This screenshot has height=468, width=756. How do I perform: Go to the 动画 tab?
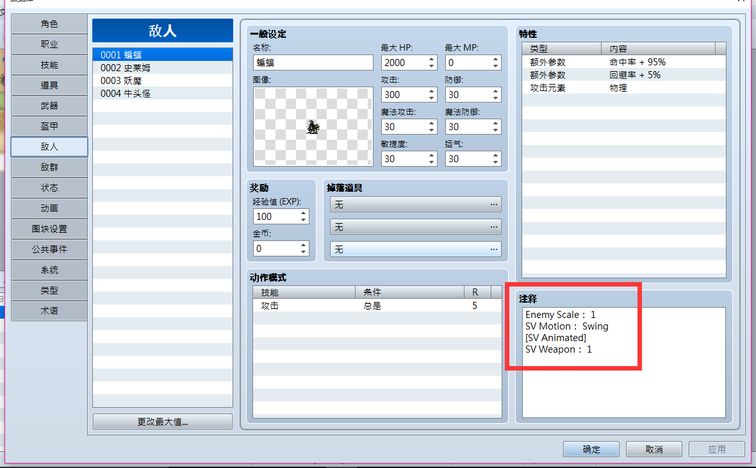click(49, 208)
